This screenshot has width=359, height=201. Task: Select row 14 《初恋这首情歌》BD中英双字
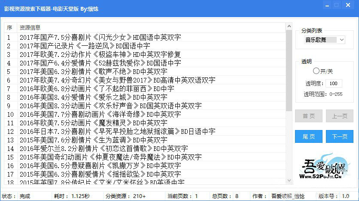coord(145,148)
